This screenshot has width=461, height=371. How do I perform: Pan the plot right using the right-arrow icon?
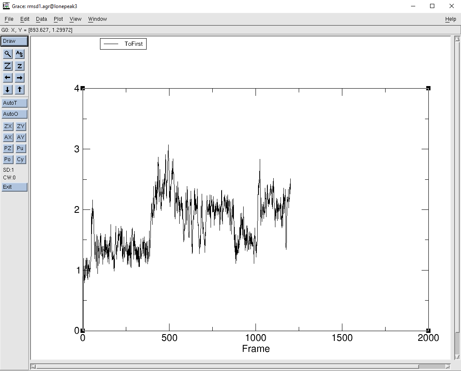click(19, 78)
